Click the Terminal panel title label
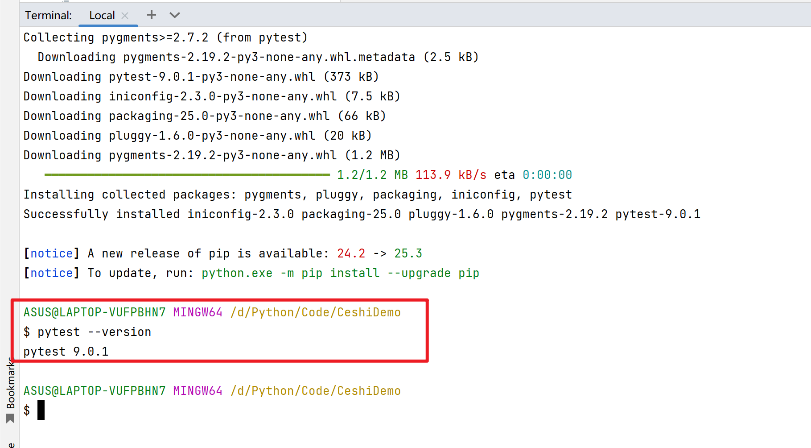The height and width of the screenshot is (448, 811). pyautogui.click(x=48, y=16)
